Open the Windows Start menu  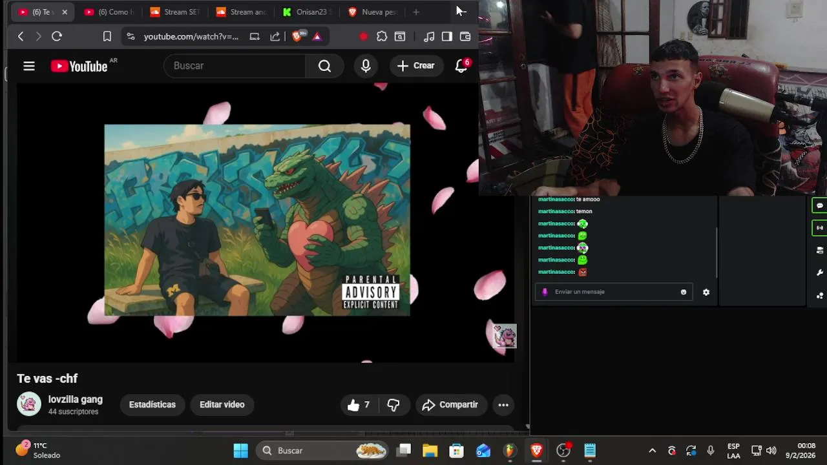(241, 450)
